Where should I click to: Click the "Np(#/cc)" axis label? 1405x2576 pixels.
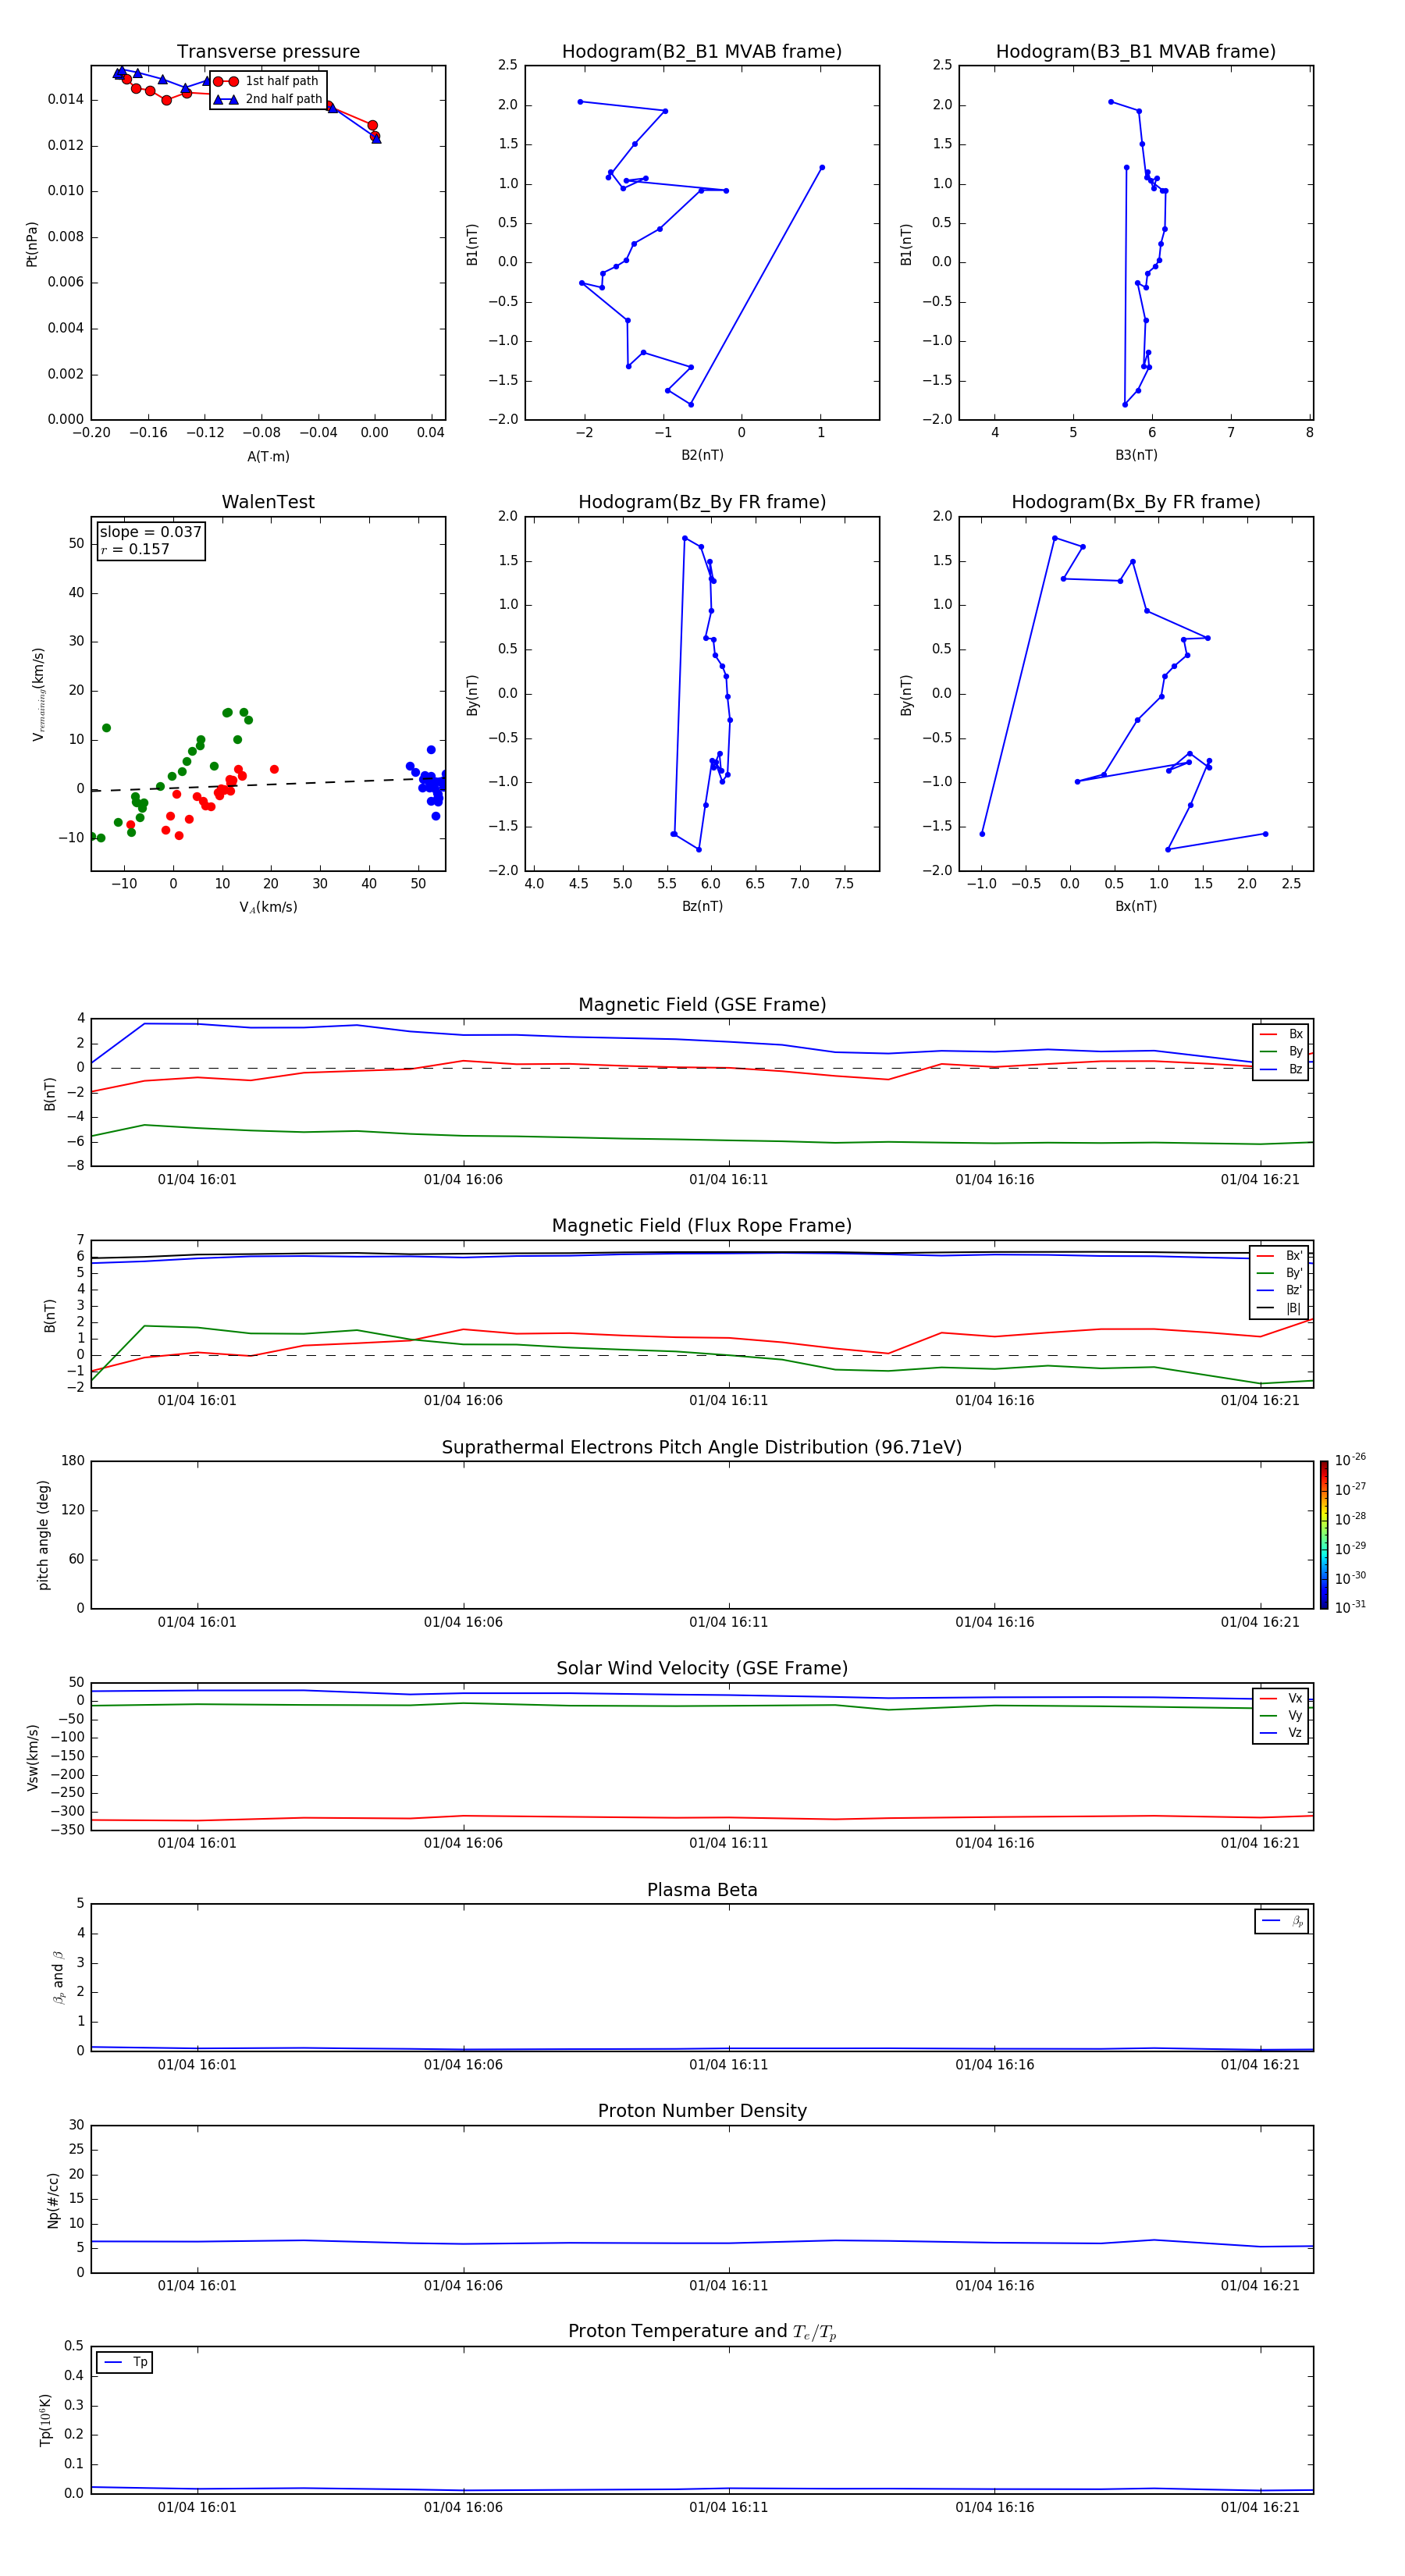pyautogui.click(x=53, y=2199)
